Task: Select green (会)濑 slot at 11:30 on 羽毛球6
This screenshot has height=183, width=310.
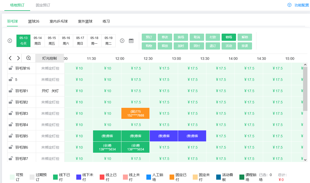Action: click(107, 147)
